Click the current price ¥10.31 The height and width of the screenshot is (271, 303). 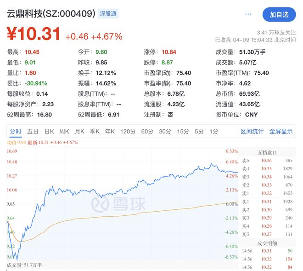34,34
